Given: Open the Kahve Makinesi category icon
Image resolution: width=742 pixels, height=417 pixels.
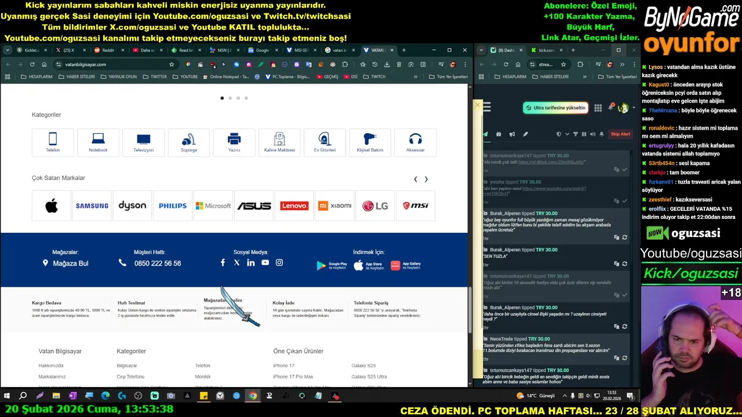Looking at the screenshot, I should pyautogui.click(x=279, y=142).
